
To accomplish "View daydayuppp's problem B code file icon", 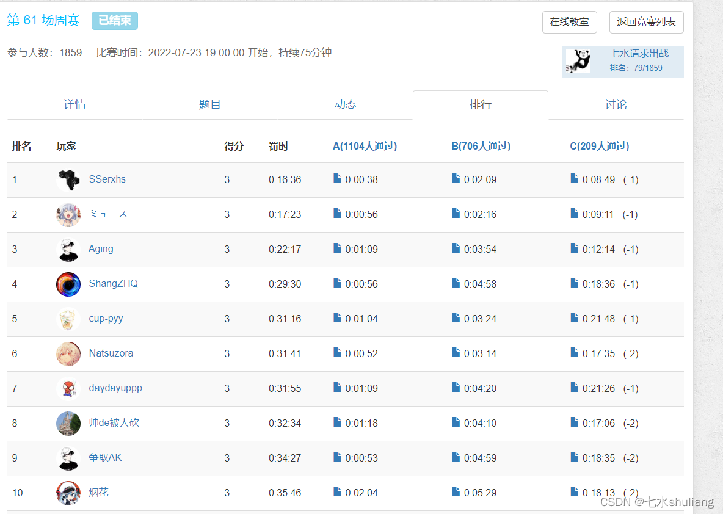I will click(456, 388).
